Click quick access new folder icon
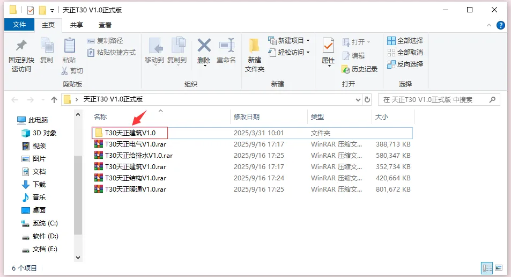The image size is (511, 277). point(42,10)
